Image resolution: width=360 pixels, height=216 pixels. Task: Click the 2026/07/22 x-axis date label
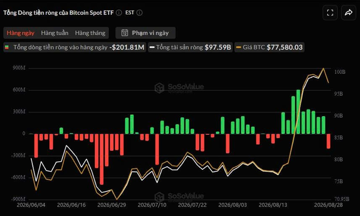[x=192, y=205]
